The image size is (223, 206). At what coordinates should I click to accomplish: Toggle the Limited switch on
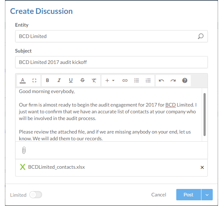tap(35, 195)
